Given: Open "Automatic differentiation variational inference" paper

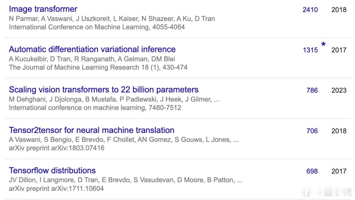Looking at the screenshot, I should (x=92, y=49).
